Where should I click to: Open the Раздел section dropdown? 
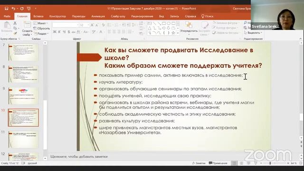(x=41, y=34)
